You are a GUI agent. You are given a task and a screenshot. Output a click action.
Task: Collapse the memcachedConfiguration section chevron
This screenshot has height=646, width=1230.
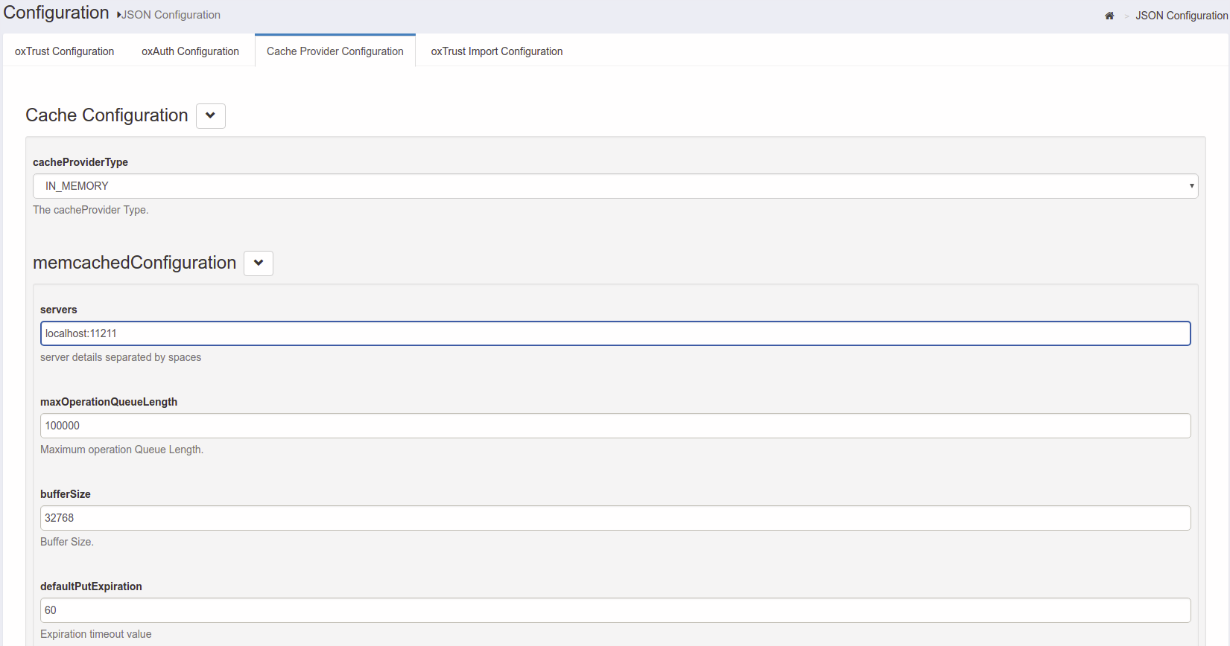coord(259,263)
